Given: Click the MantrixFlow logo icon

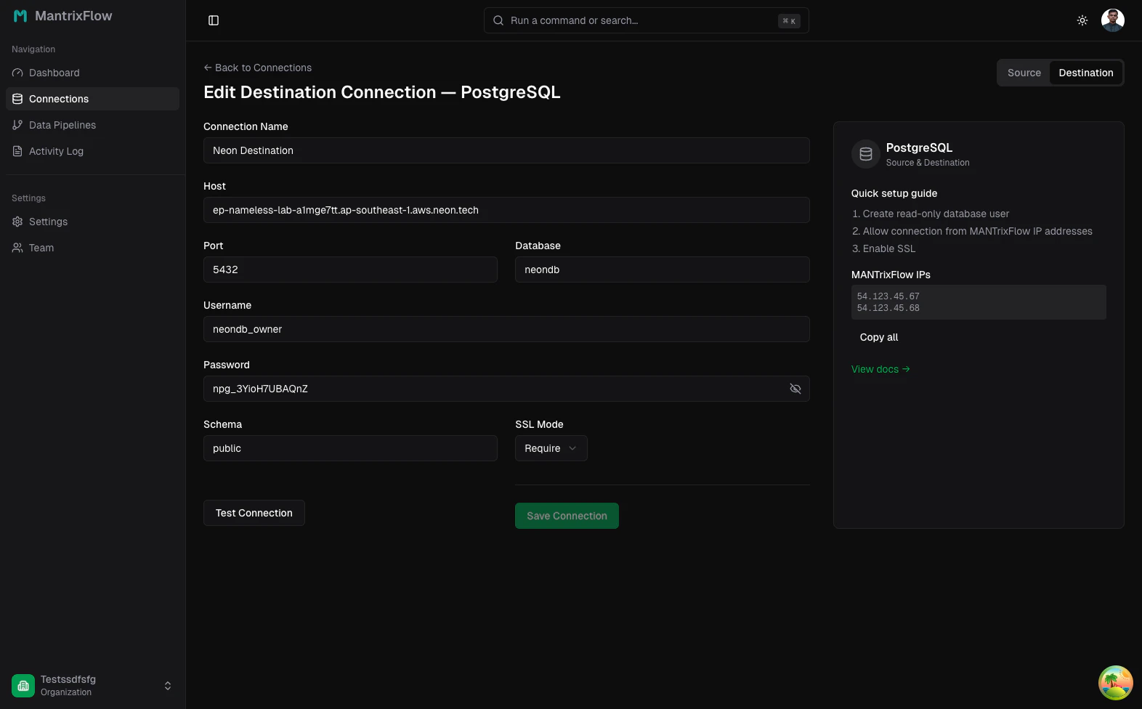Looking at the screenshot, I should point(20,16).
